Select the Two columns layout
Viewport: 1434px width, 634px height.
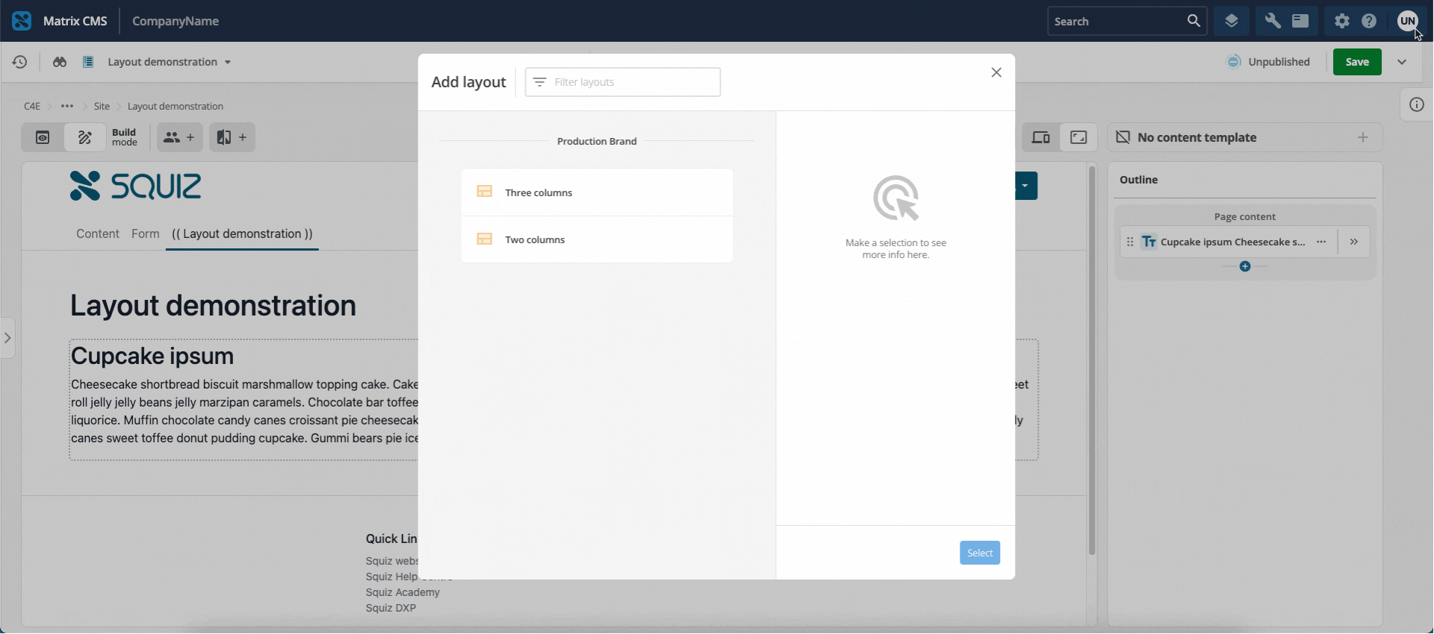pyautogui.click(x=597, y=239)
